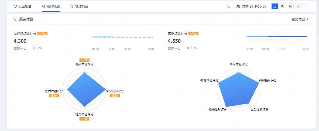Click the 管理视窗 person icon

pyautogui.click(x=72, y=6)
